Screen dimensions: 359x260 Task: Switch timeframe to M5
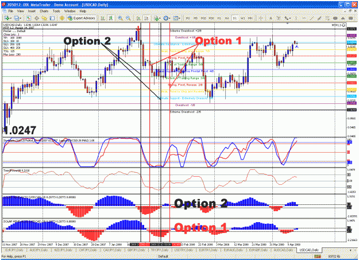click(x=195, y=18)
